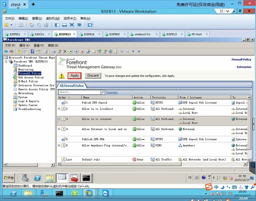
Task: Click the Apply button
Action: (74, 76)
